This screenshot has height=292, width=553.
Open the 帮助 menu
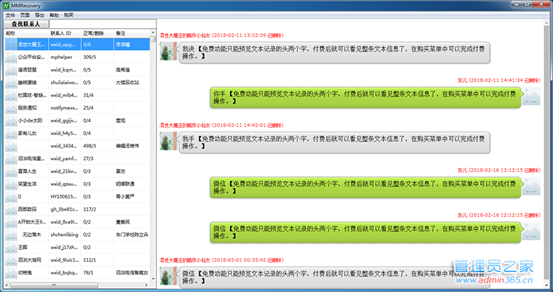pos(54,15)
